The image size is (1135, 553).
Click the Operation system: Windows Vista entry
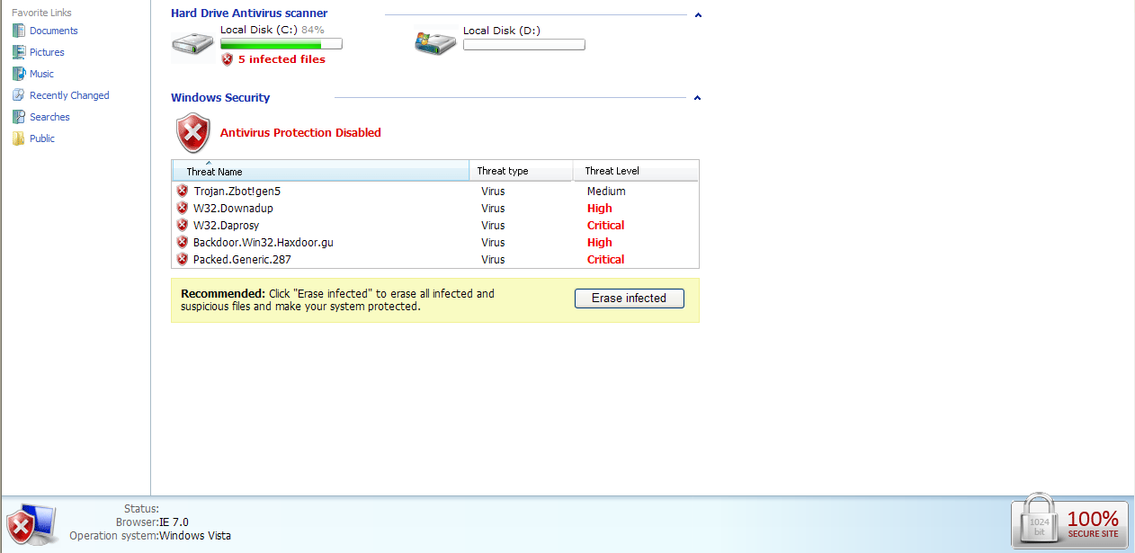pyautogui.click(x=150, y=536)
